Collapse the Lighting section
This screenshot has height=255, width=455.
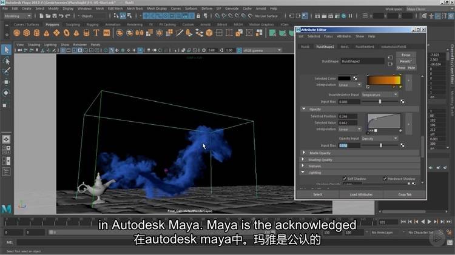(x=303, y=173)
